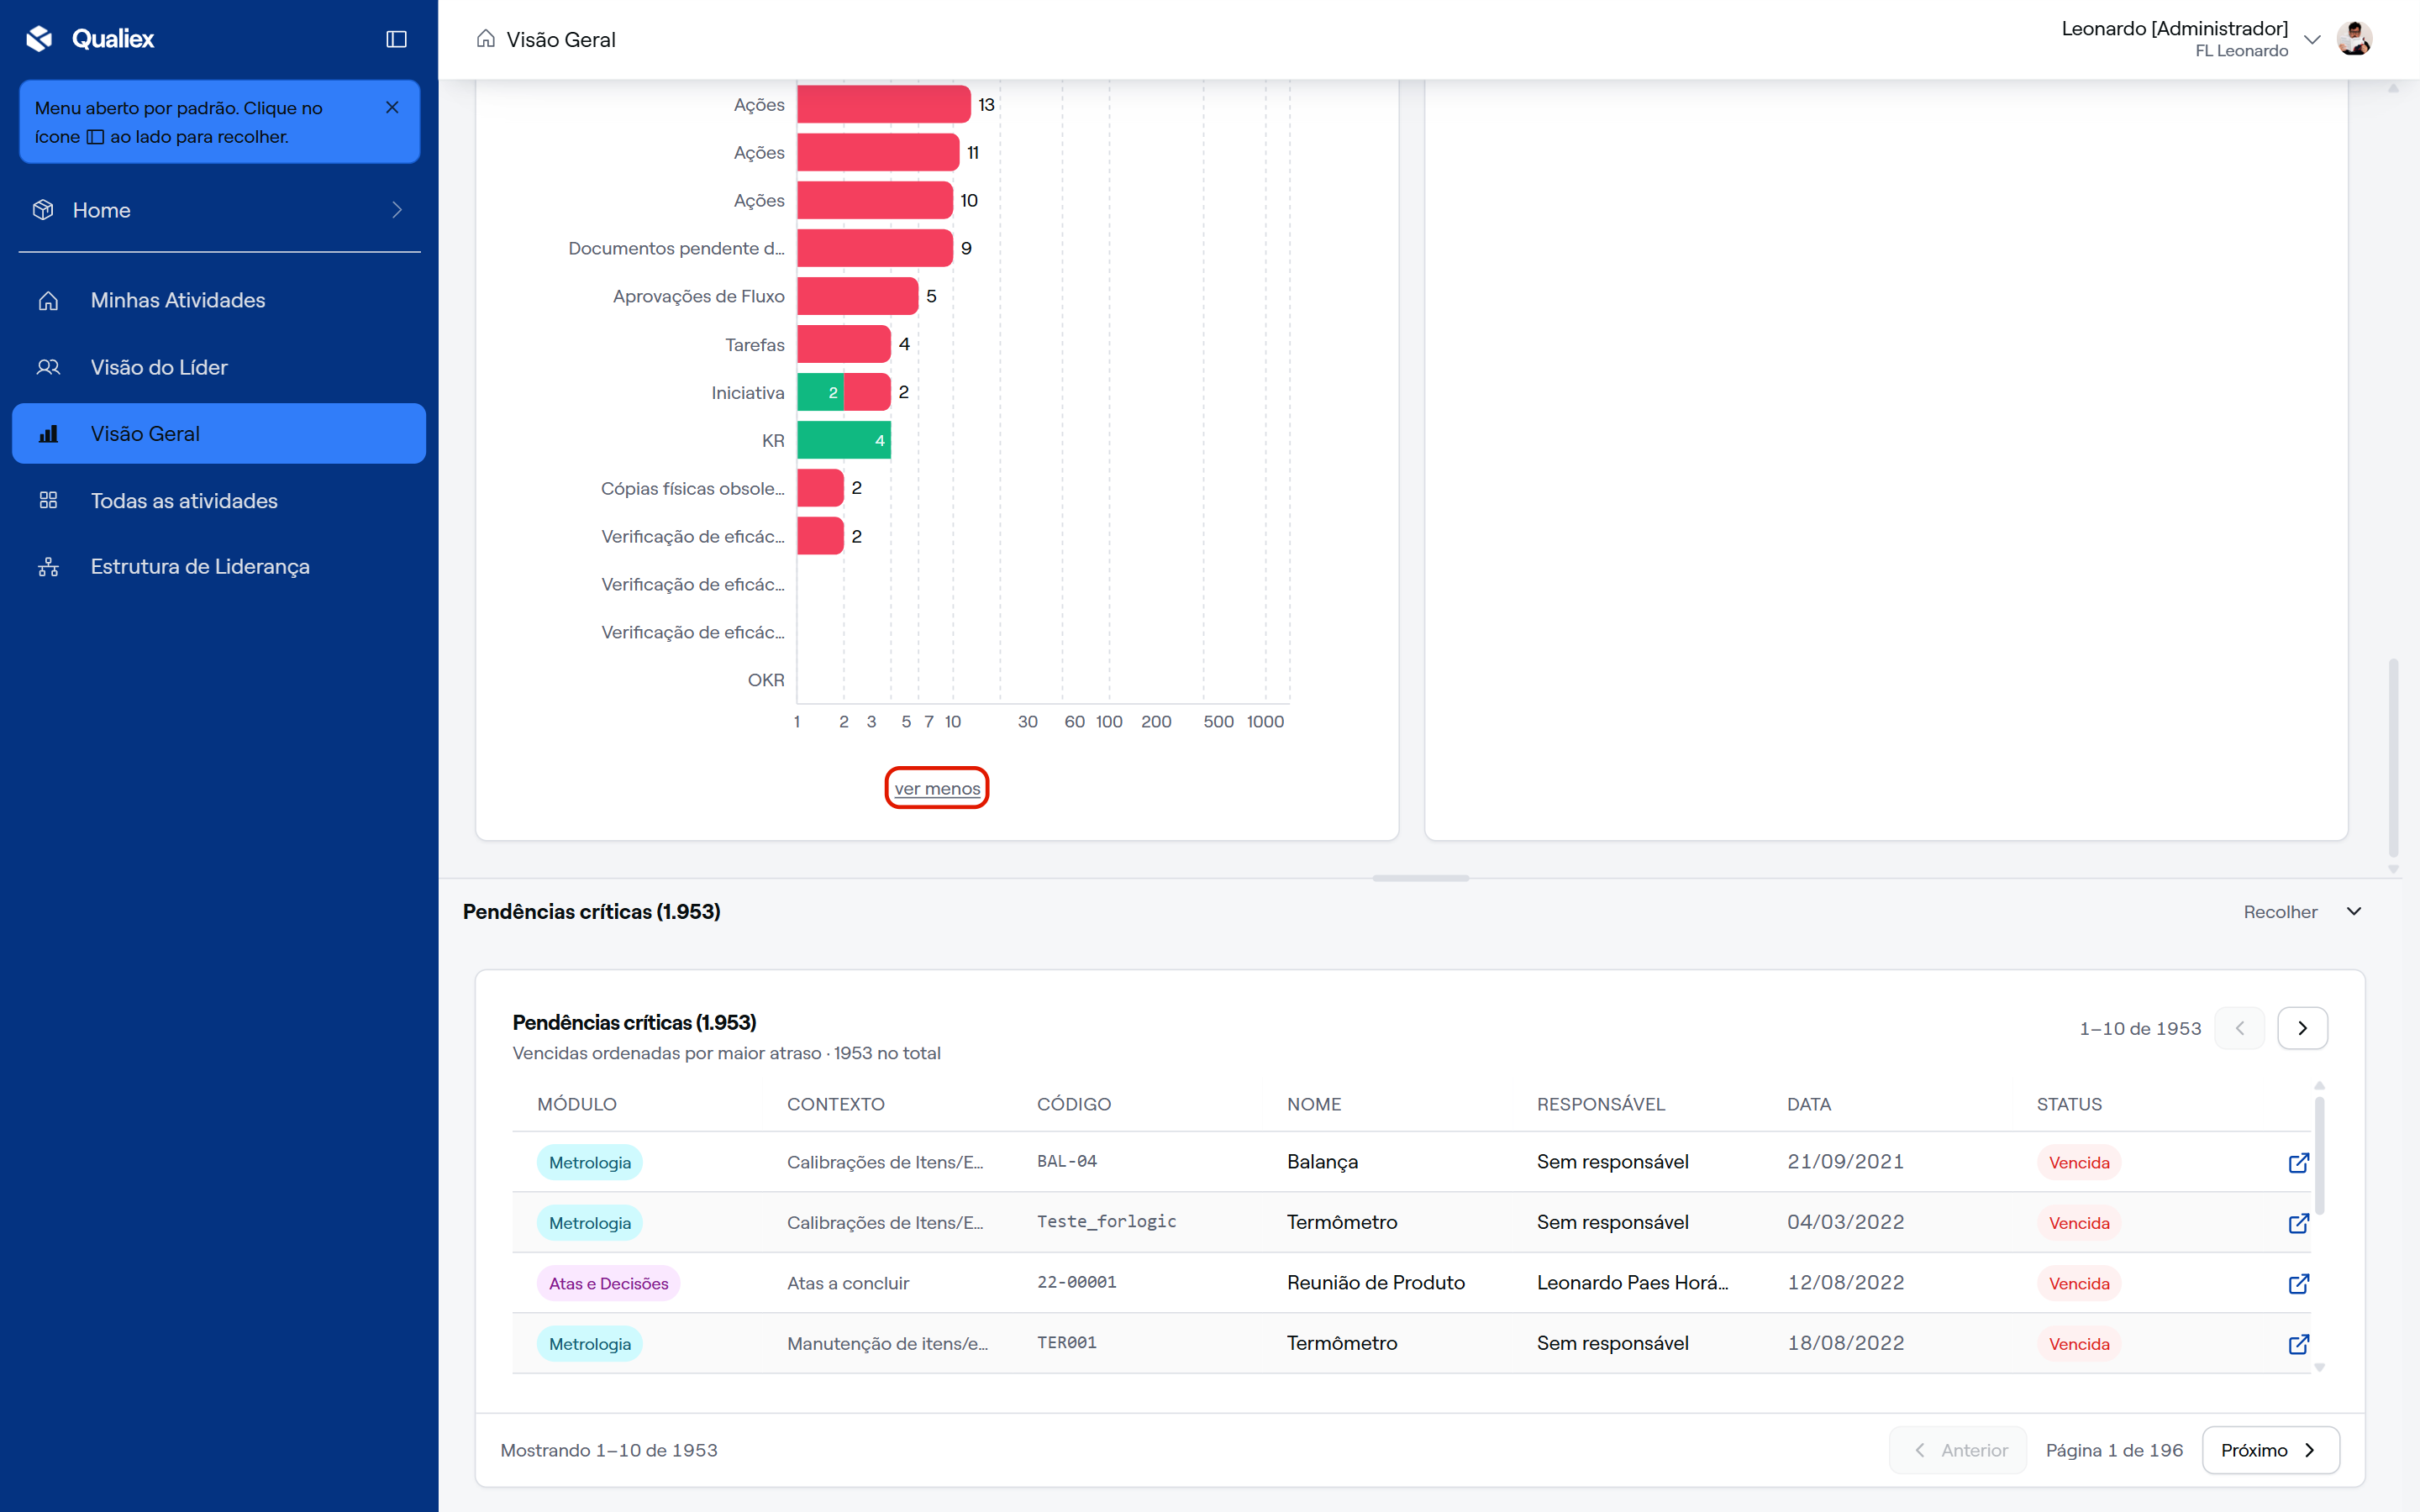Click the user avatar picture
Image resolution: width=2420 pixels, height=1512 pixels.
pos(2354,39)
